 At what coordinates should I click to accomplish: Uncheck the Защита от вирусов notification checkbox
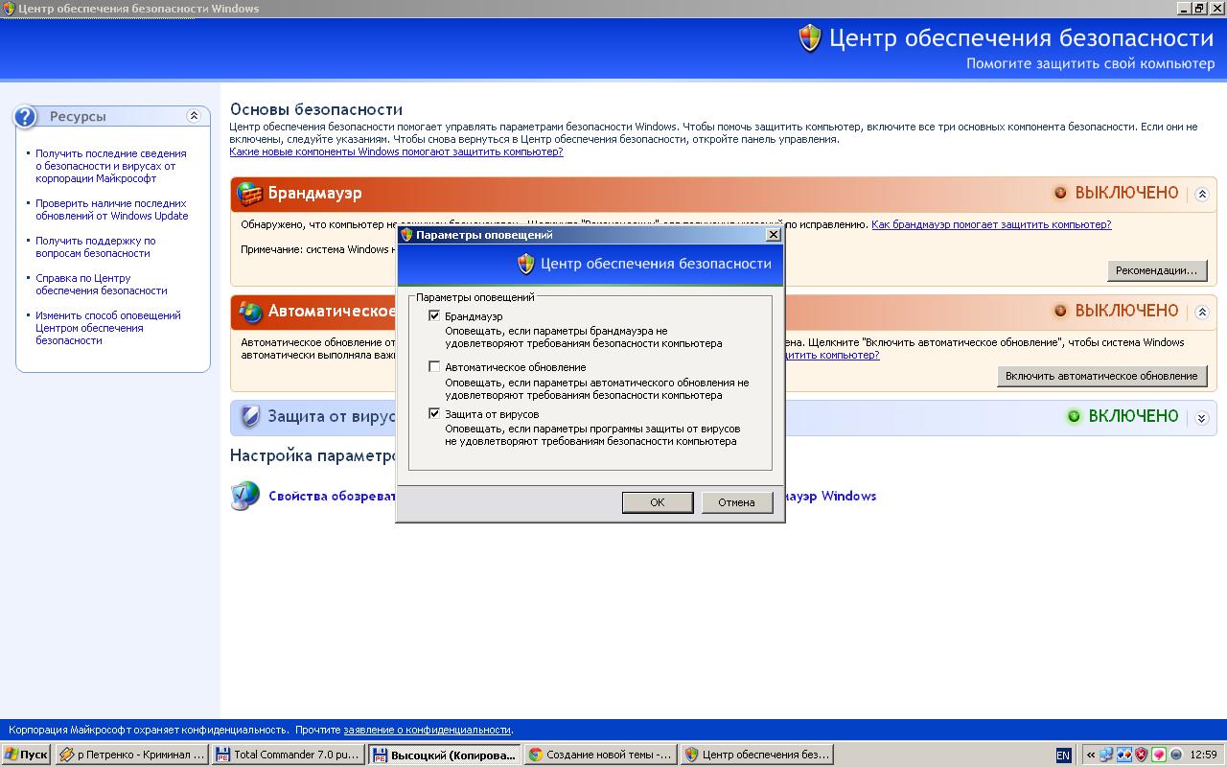(x=434, y=414)
